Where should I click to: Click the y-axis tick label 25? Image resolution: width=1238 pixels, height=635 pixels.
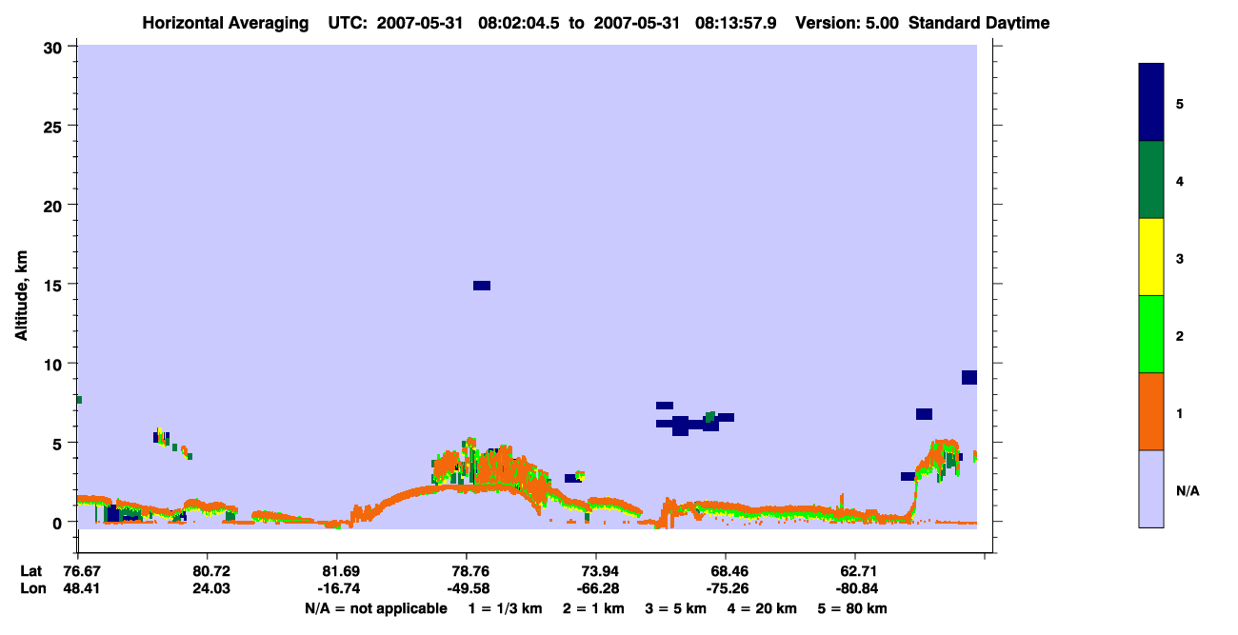point(54,126)
